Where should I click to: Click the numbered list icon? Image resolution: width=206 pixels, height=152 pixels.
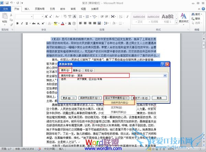pos(87,17)
